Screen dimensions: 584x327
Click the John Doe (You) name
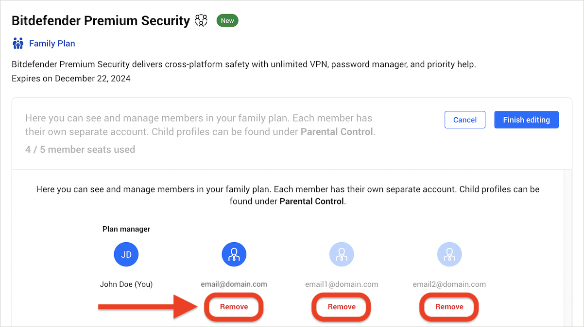[126, 284]
